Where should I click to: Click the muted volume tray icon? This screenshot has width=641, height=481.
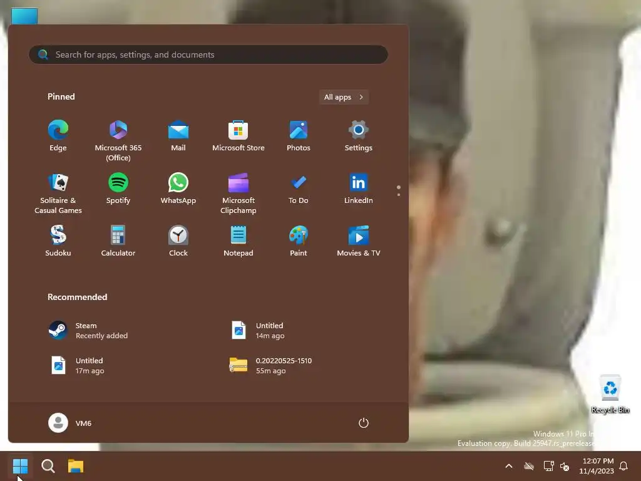click(x=565, y=466)
